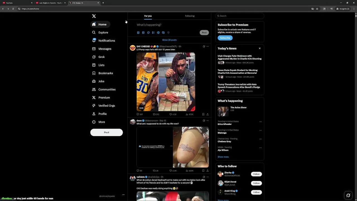Open more options for the Erica Wheeler trend
Screen dimensions: 357x201
coord(260,122)
